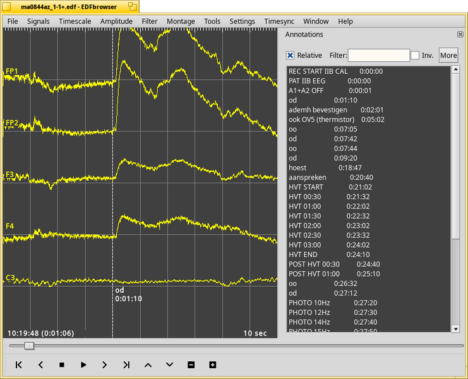
Task: Select annotation oo at 0:07:44
Action: coord(368,148)
